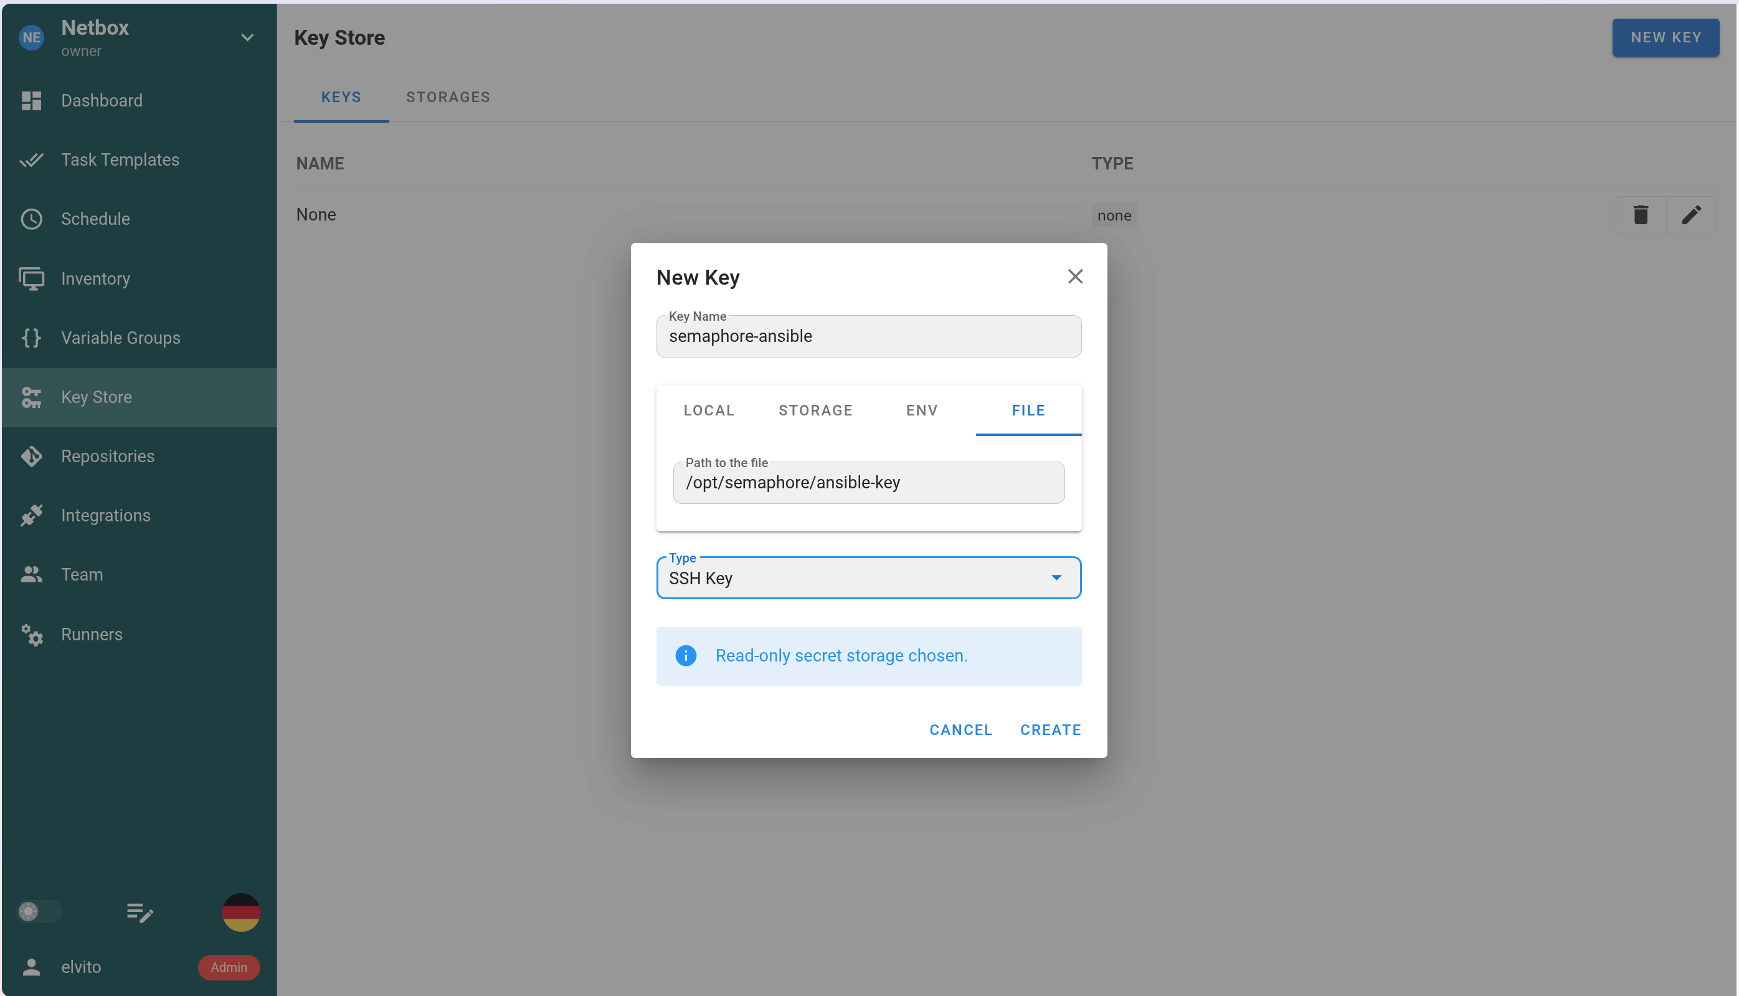Select the 'None' key row name
Viewport: 1739px width, 996px height.
point(316,215)
